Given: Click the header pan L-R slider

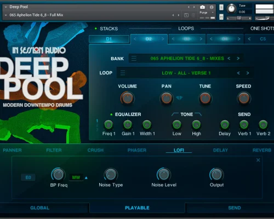Looking at the screenshot, I should pyautogui.click(x=239, y=18).
